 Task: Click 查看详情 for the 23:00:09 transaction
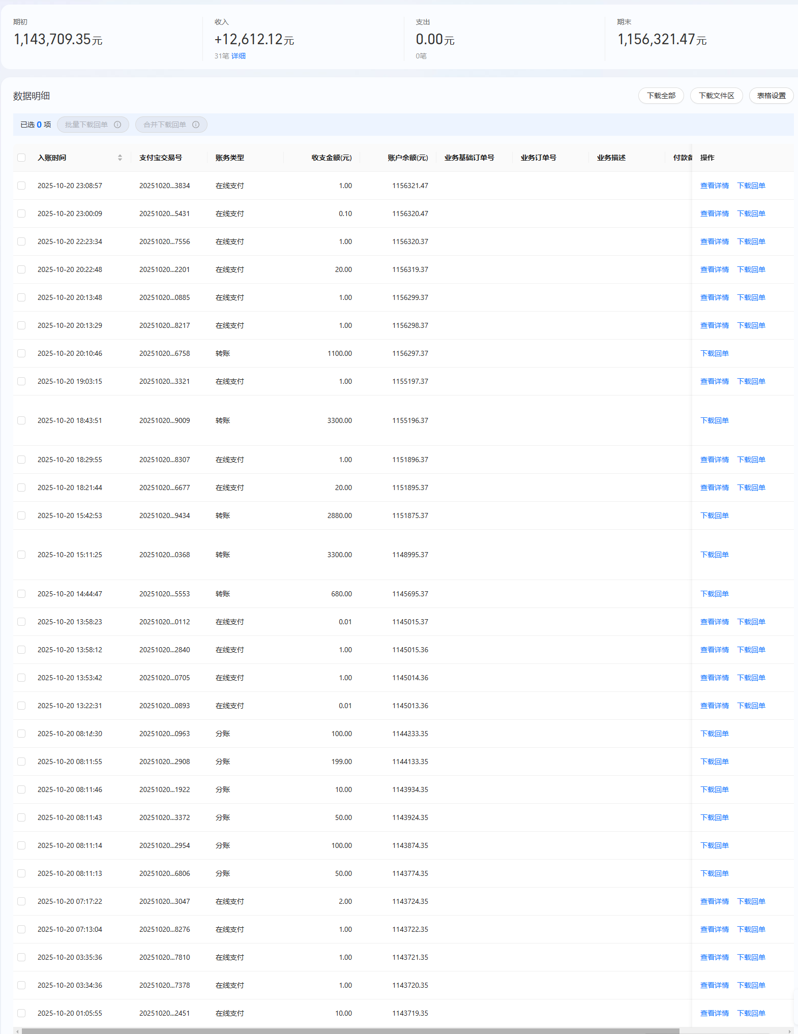click(714, 214)
